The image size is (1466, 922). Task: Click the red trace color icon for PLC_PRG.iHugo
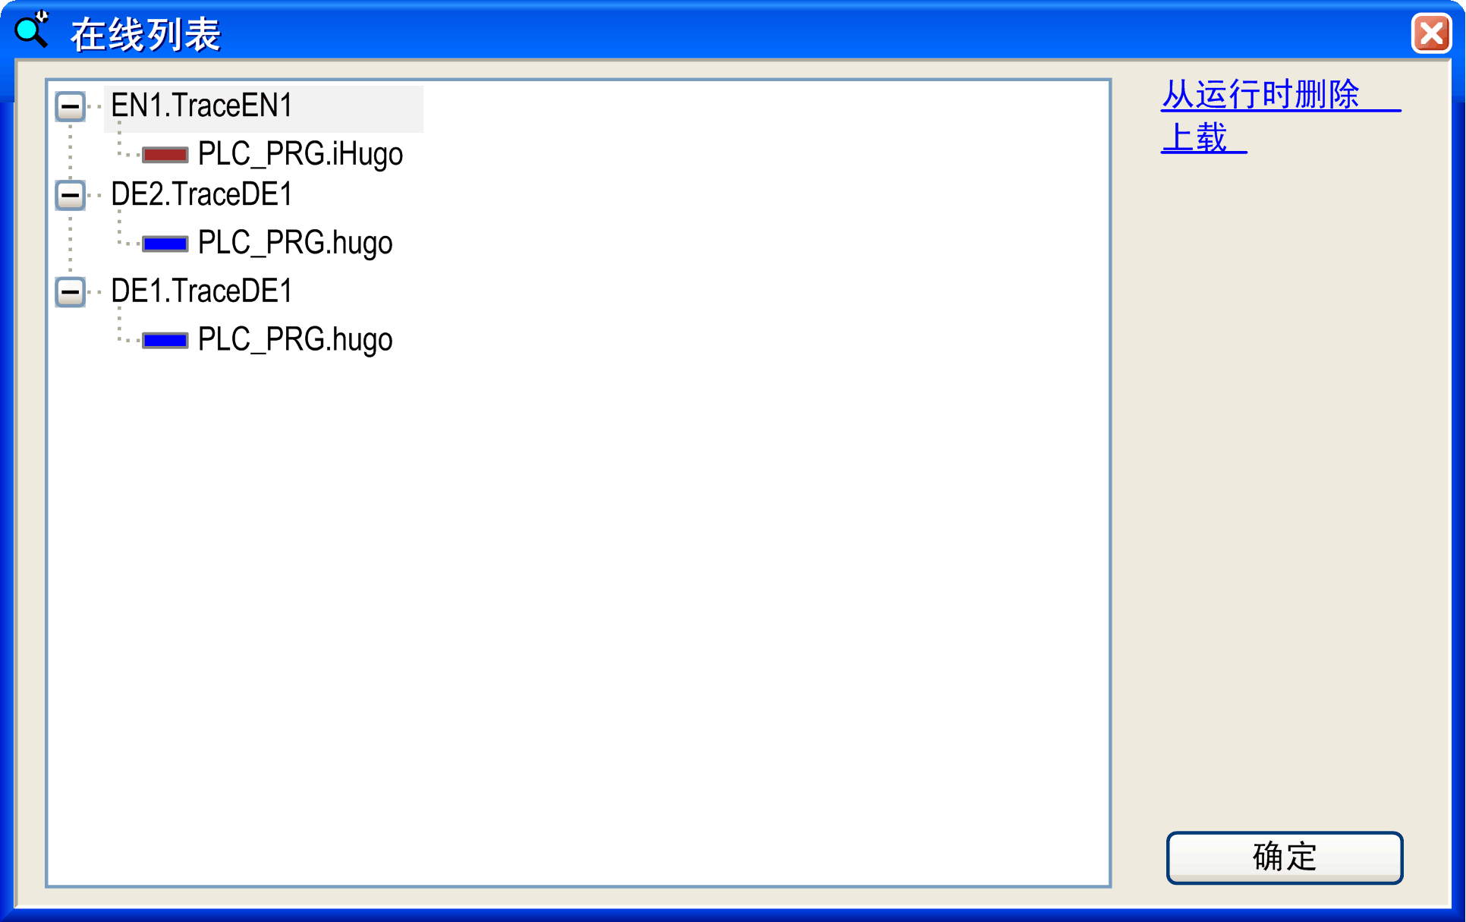click(x=165, y=155)
